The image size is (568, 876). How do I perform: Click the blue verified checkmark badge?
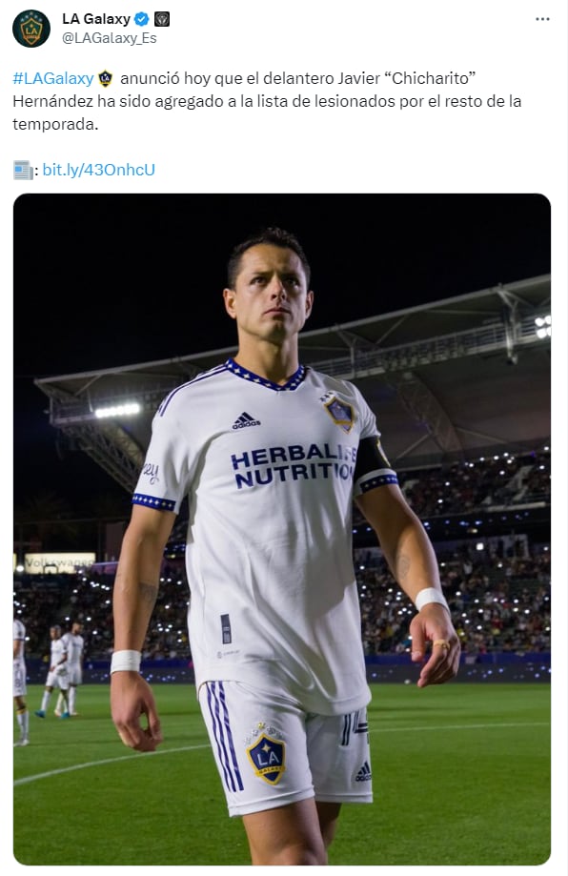click(x=142, y=19)
